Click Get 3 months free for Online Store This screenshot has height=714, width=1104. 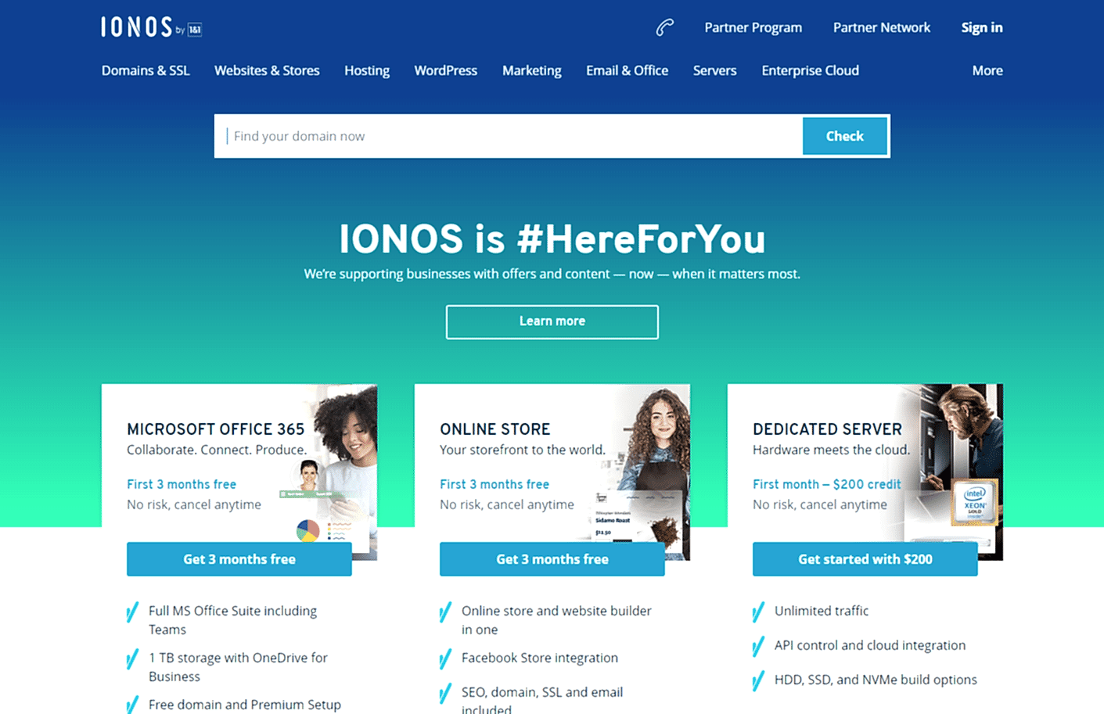tap(552, 559)
